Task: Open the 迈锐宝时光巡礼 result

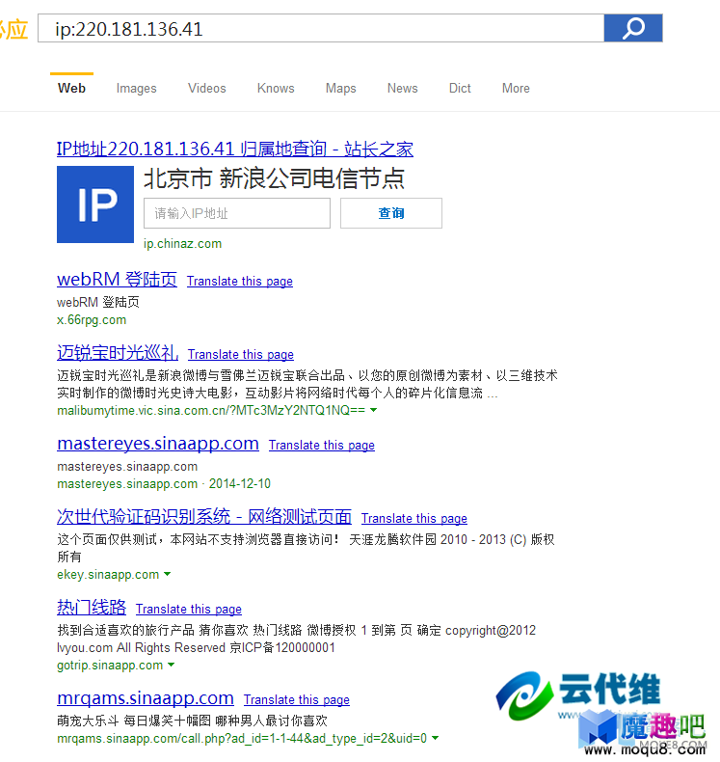Action: pos(118,352)
